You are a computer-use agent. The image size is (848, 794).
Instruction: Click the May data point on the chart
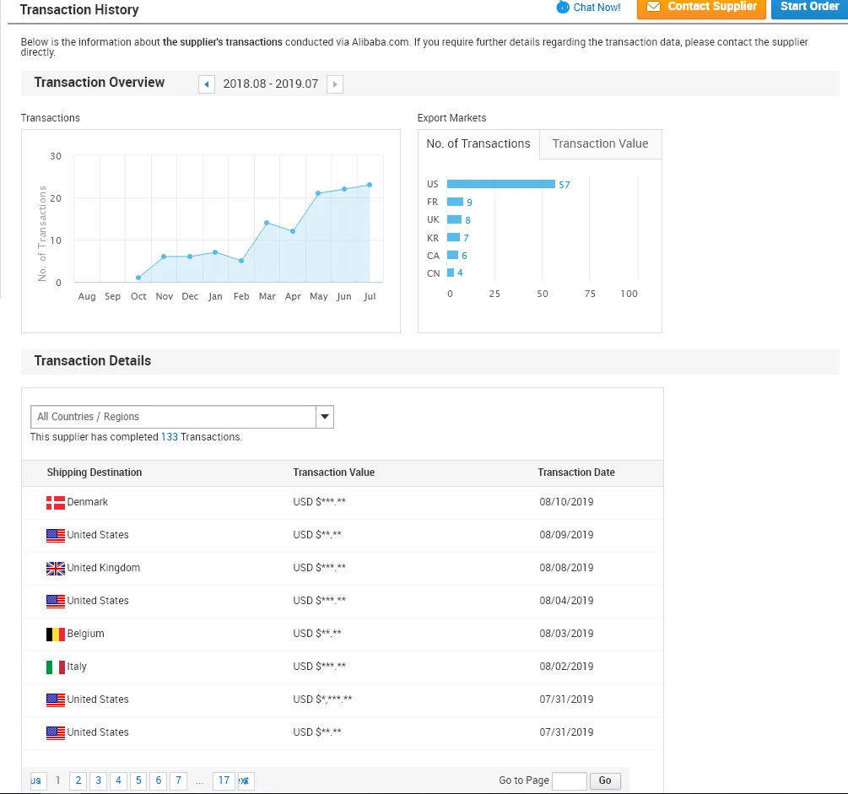click(x=318, y=193)
